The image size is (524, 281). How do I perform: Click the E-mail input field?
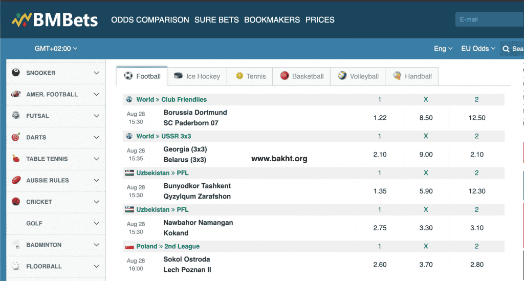[489, 19]
